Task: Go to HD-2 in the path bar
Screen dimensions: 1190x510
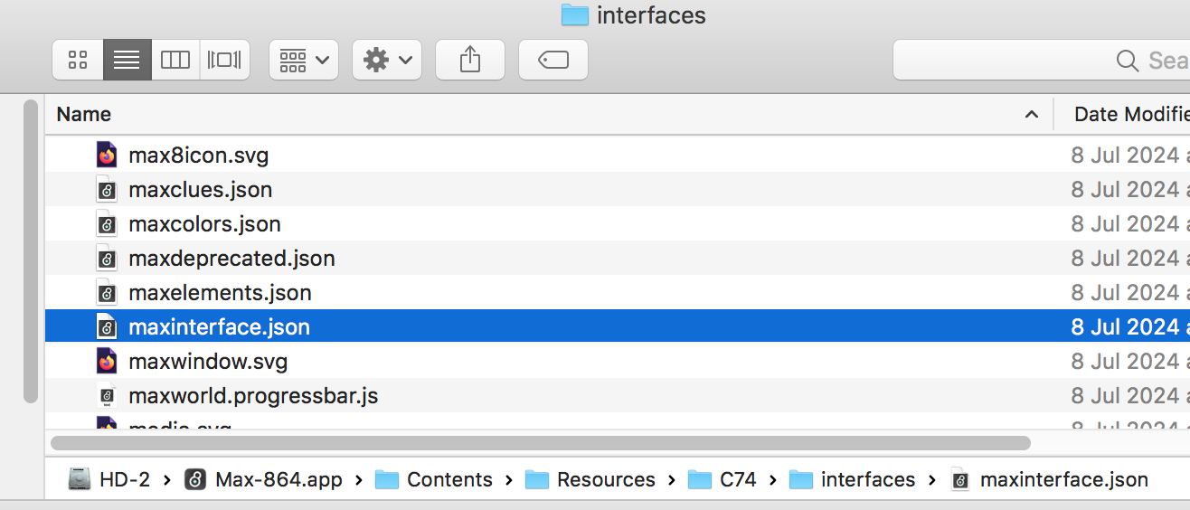Action: click(112, 479)
